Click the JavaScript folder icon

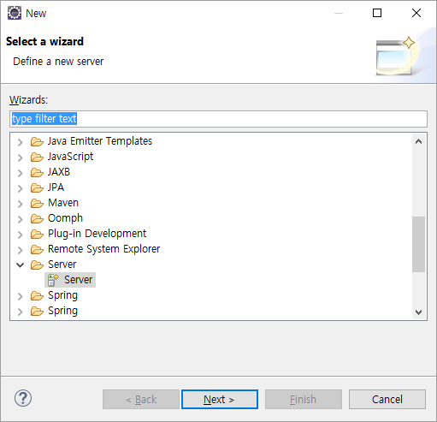click(x=37, y=157)
